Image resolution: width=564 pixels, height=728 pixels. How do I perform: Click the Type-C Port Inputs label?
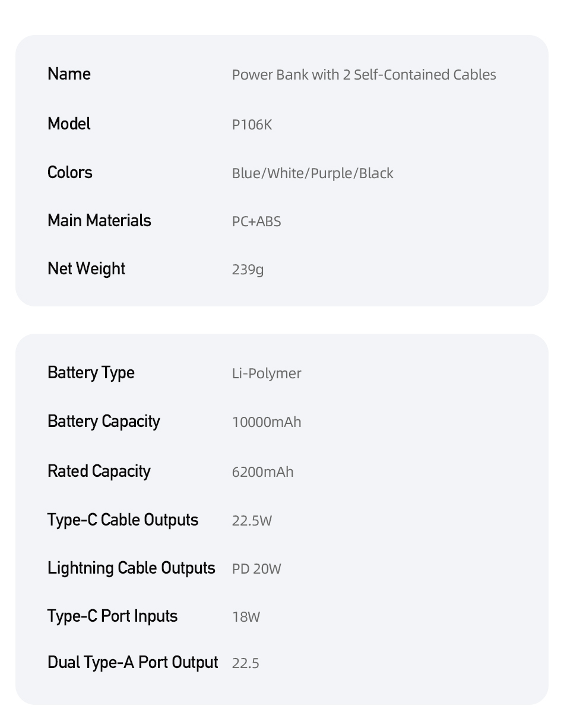(x=112, y=616)
